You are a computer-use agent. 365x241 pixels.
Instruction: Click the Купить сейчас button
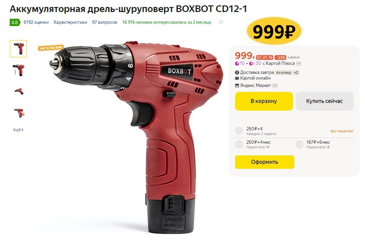(x=324, y=101)
